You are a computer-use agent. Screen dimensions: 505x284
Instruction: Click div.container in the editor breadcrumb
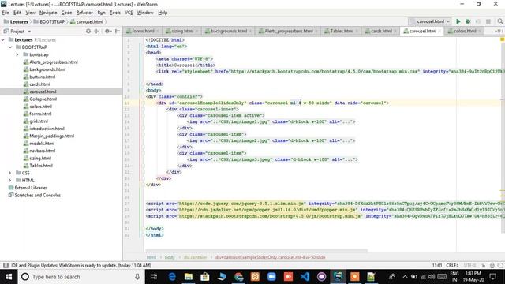pos(195,257)
